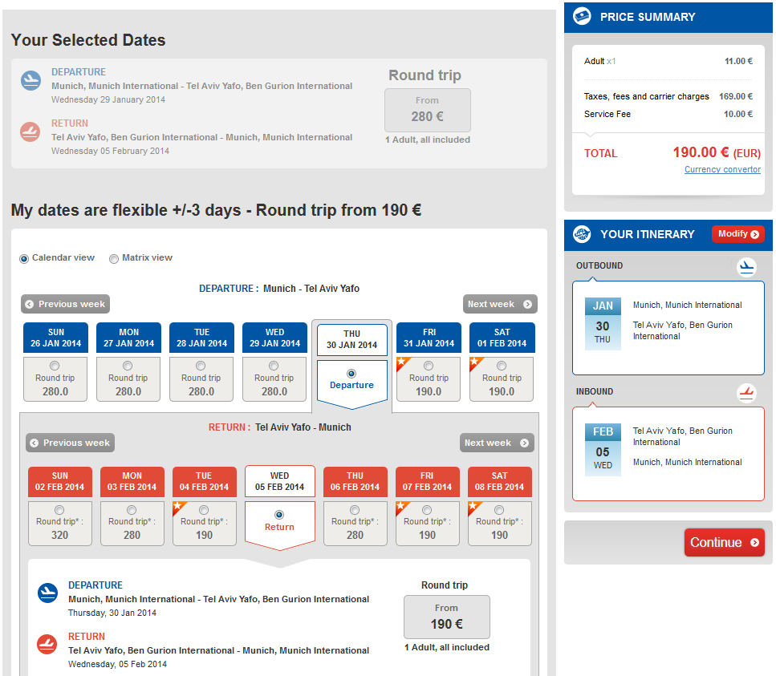Click the orange star on 04 Feb fare
The image size is (776, 676).
pyautogui.click(x=178, y=507)
